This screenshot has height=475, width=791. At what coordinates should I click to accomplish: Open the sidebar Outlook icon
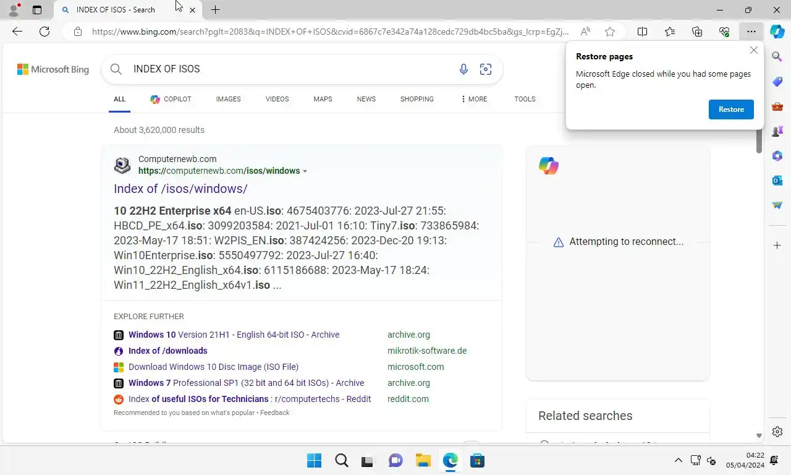point(777,181)
